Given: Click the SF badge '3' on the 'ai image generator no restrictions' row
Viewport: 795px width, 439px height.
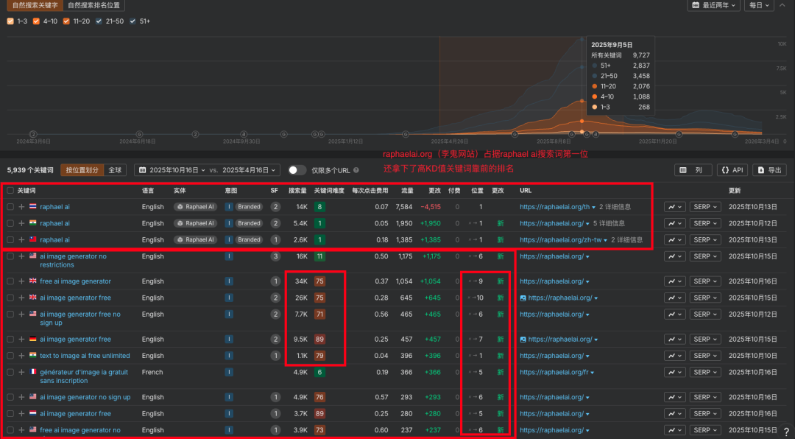Looking at the screenshot, I should coord(275,256).
